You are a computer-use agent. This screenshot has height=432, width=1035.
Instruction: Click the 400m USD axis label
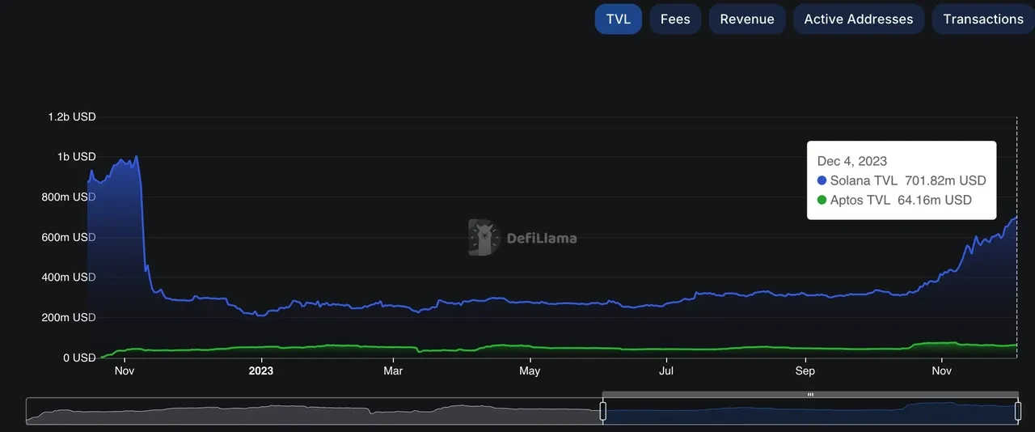(x=68, y=277)
